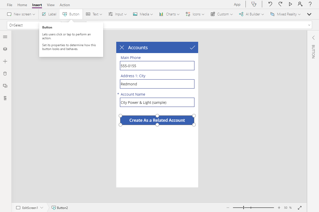Toggle the hamburger navigation menu
This screenshot has height=212, width=319.
click(5, 37)
